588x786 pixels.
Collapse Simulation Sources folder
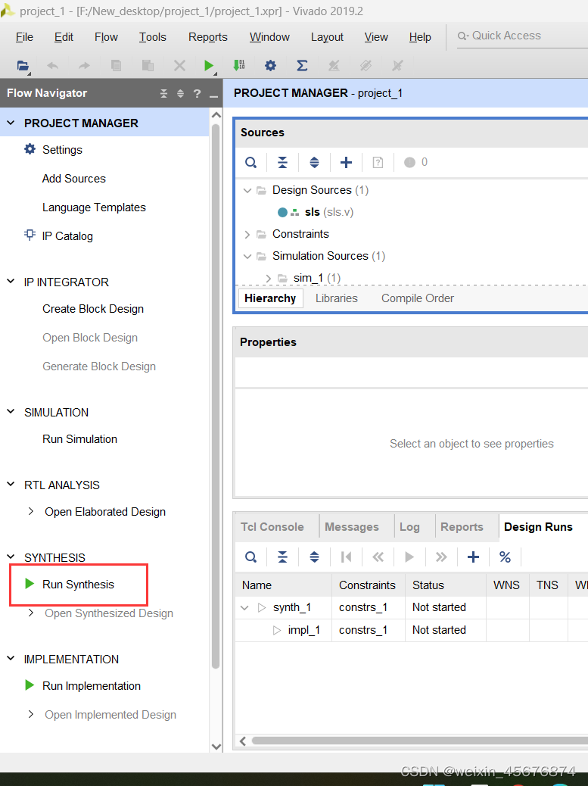247,256
